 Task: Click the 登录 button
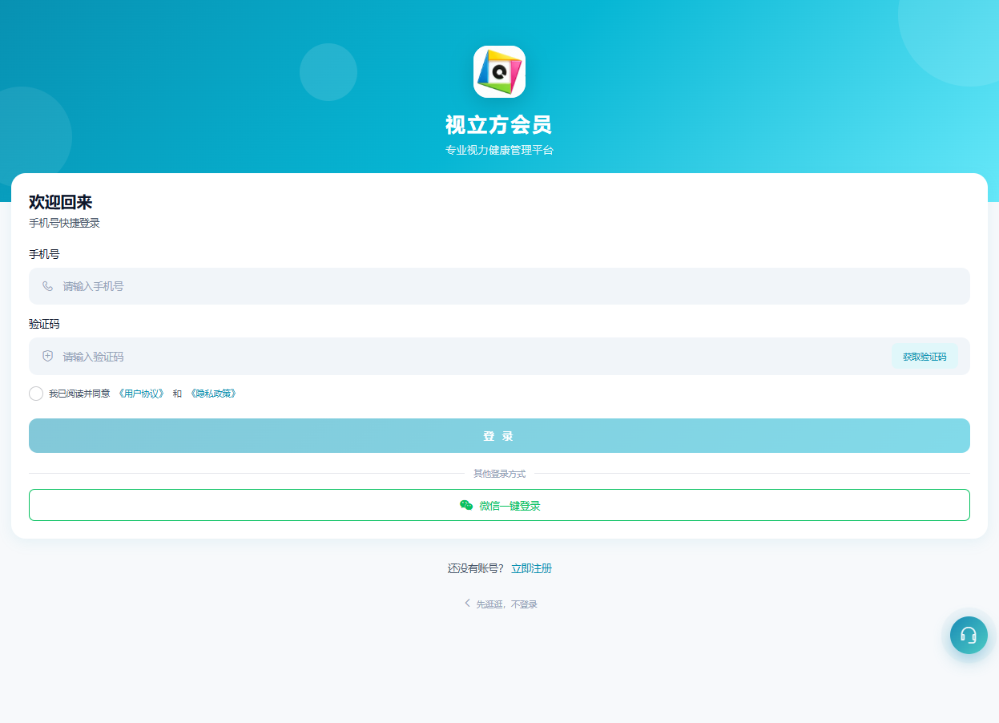(x=499, y=436)
